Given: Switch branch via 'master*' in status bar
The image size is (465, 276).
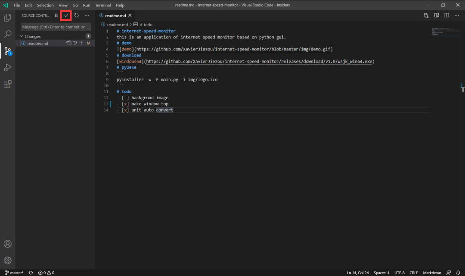Looking at the screenshot, I should [x=14, y=273].
